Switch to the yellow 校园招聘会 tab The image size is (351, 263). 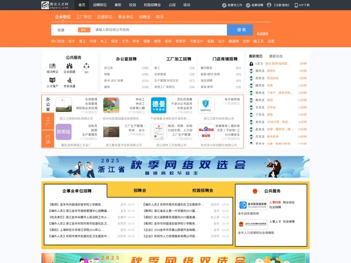coord(203,190)
